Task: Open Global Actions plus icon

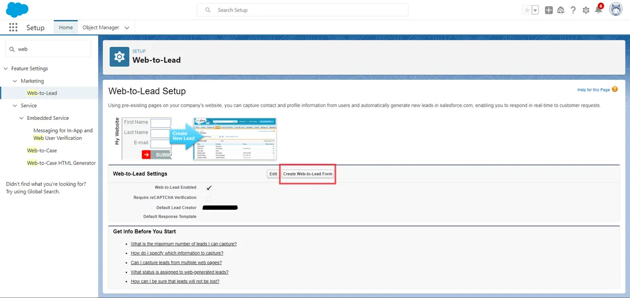Action: pos(549,10)
